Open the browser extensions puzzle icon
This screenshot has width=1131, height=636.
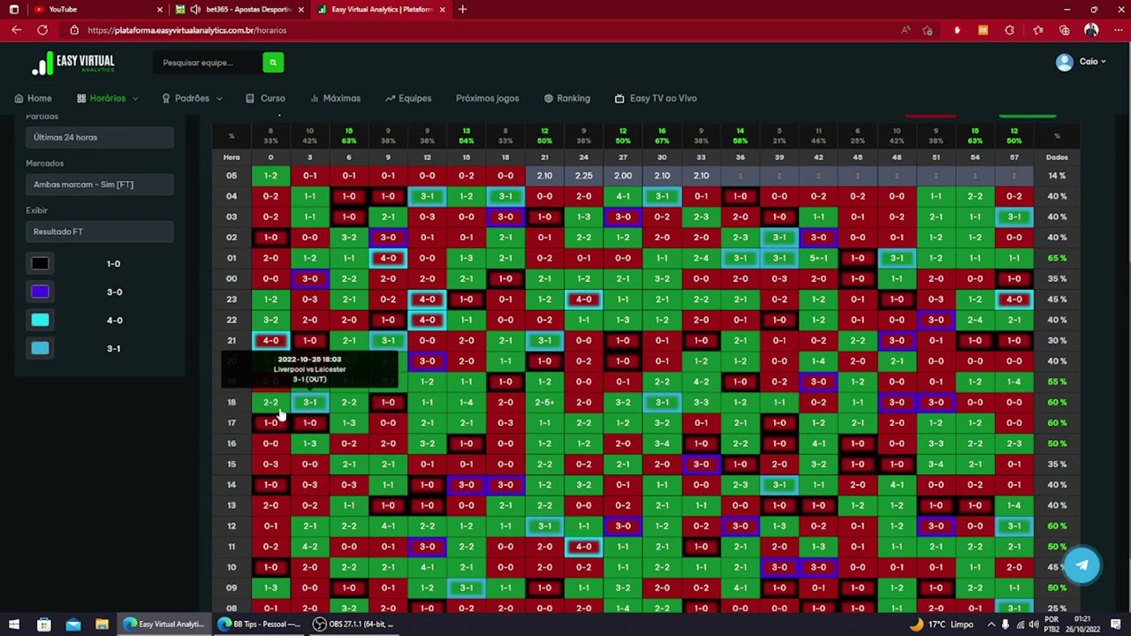point(1010,30)
